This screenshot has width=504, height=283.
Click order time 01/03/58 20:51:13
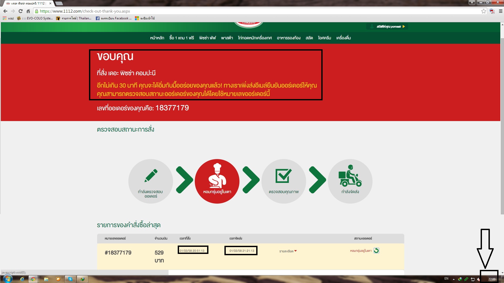coord(192,251)
